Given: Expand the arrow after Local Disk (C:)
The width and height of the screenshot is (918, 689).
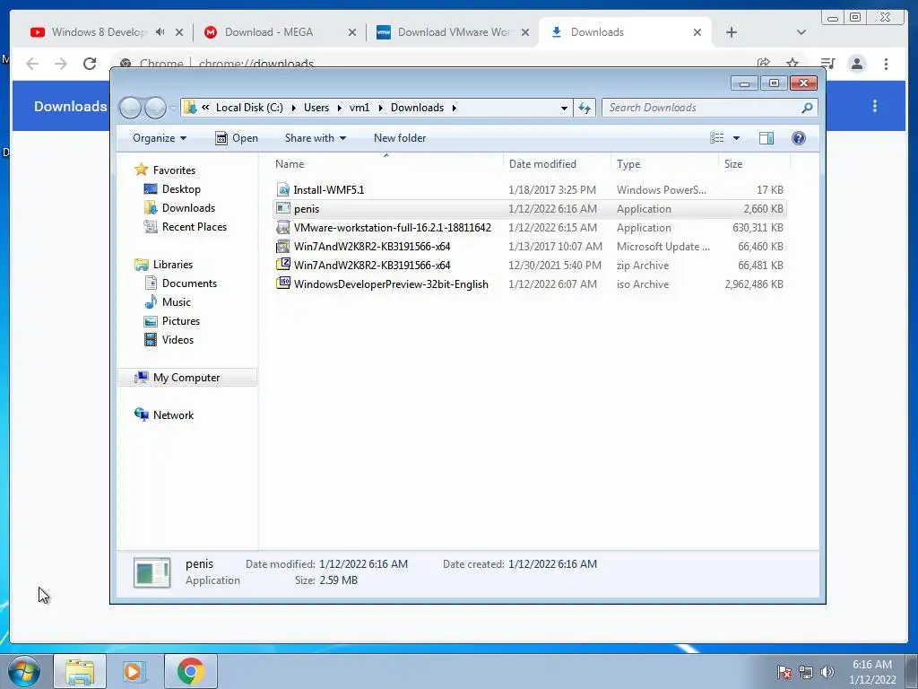Looking at the screenshot, I should (293, 108).
